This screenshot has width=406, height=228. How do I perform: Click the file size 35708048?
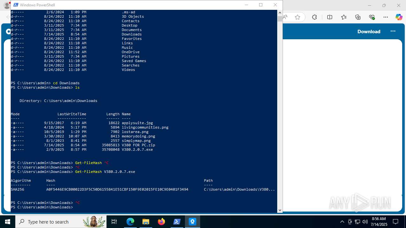tap(111, 149)
